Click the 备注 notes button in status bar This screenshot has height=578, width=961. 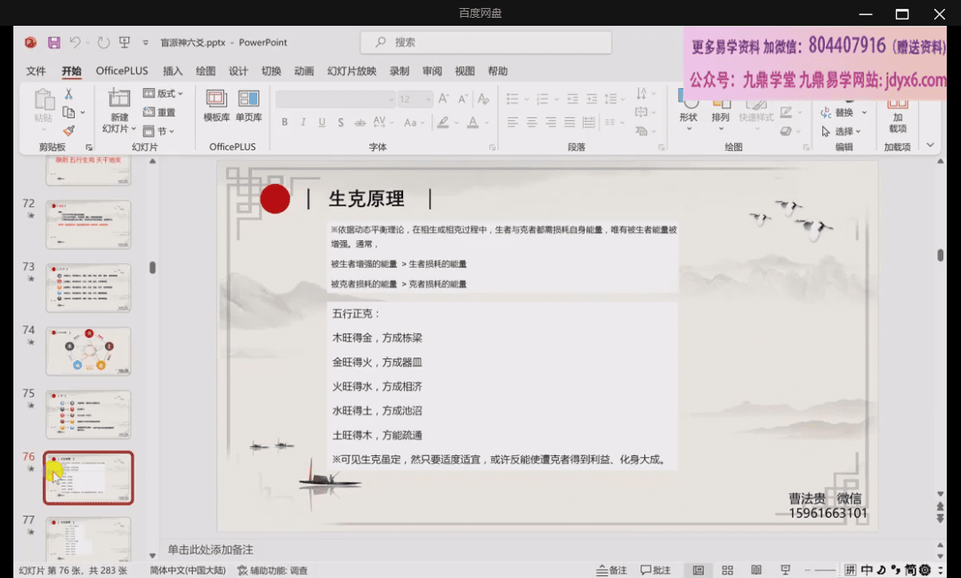coord(611,570)
